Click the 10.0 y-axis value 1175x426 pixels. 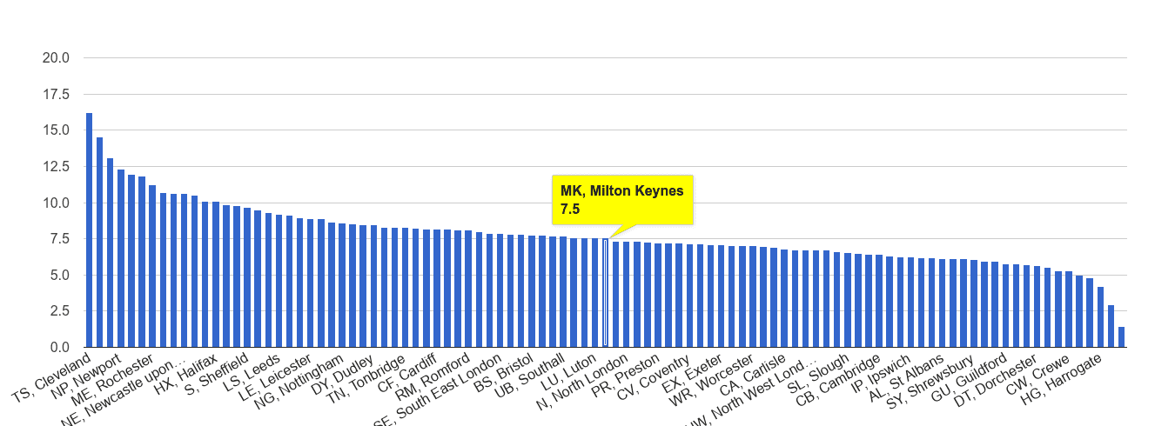56,203
